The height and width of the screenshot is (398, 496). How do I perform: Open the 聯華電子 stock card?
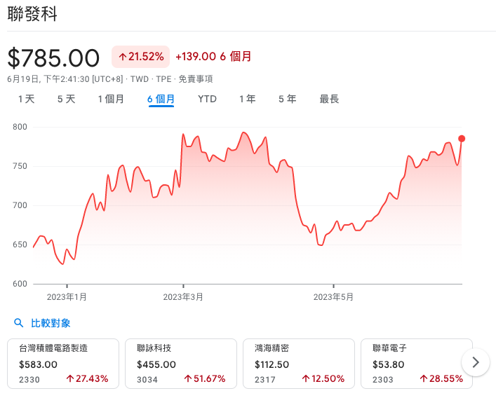(x=417, y=364)
